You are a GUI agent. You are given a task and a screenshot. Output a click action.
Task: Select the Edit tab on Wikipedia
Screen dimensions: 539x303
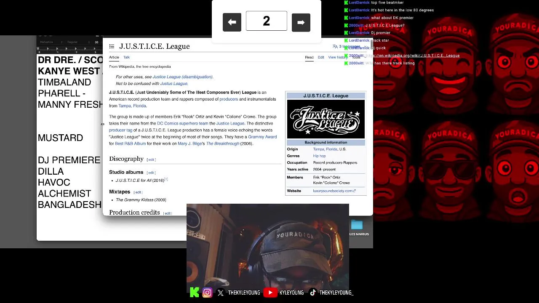(x=321, y=57)
